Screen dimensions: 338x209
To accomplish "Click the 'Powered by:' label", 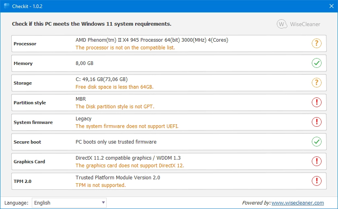I will (x=256, y=203).
